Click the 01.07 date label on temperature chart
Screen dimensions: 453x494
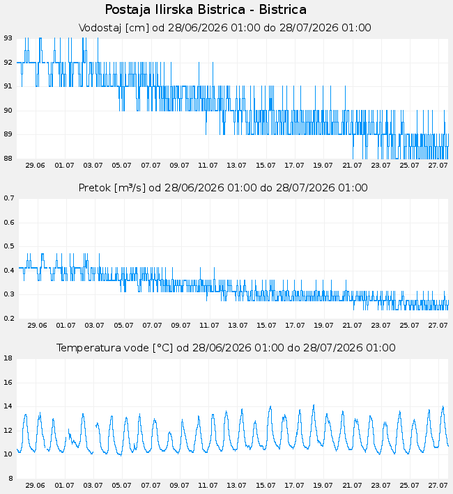[64, 486]
